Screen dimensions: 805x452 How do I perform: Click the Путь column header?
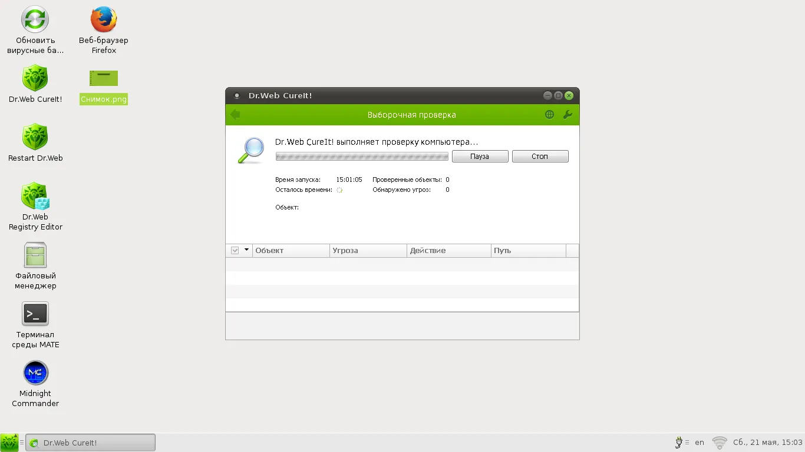pyautogui.click(x=528, y=251)
